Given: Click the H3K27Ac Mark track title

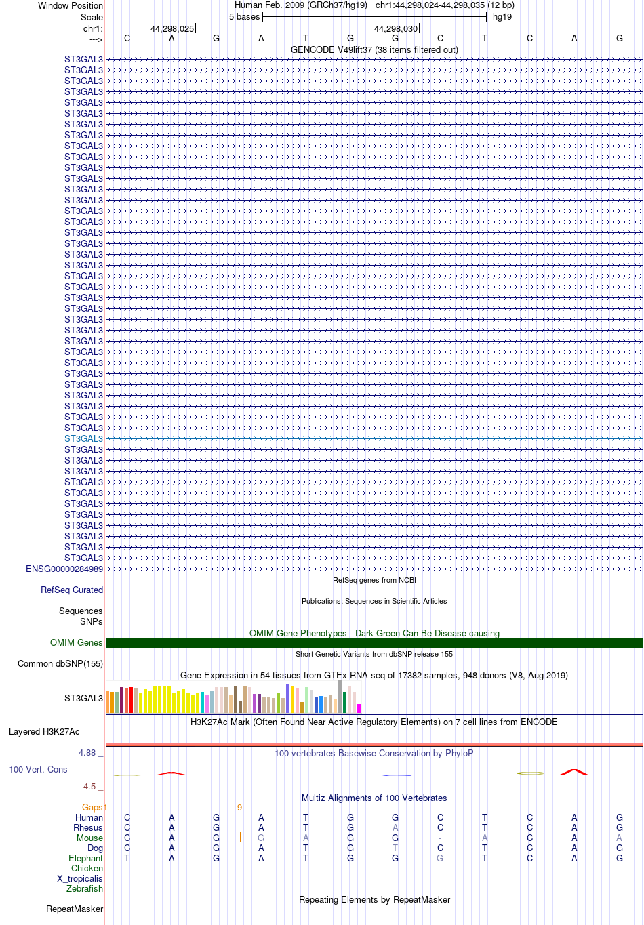Looking at the screenshot, I should [374, 722].
